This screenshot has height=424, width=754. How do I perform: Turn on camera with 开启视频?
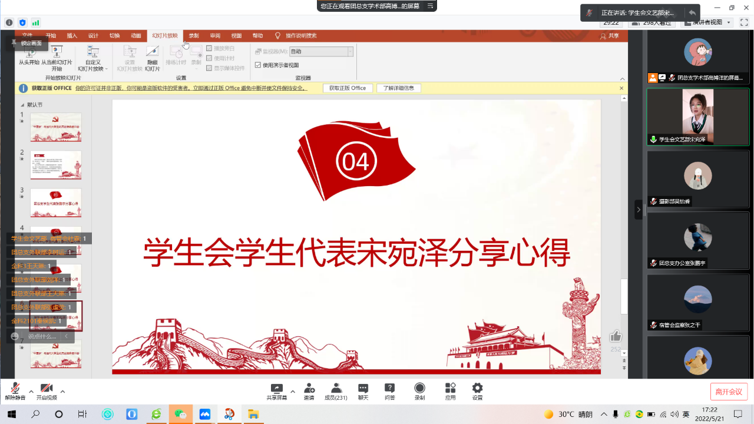pyautogui.click(x=46, y=388)
